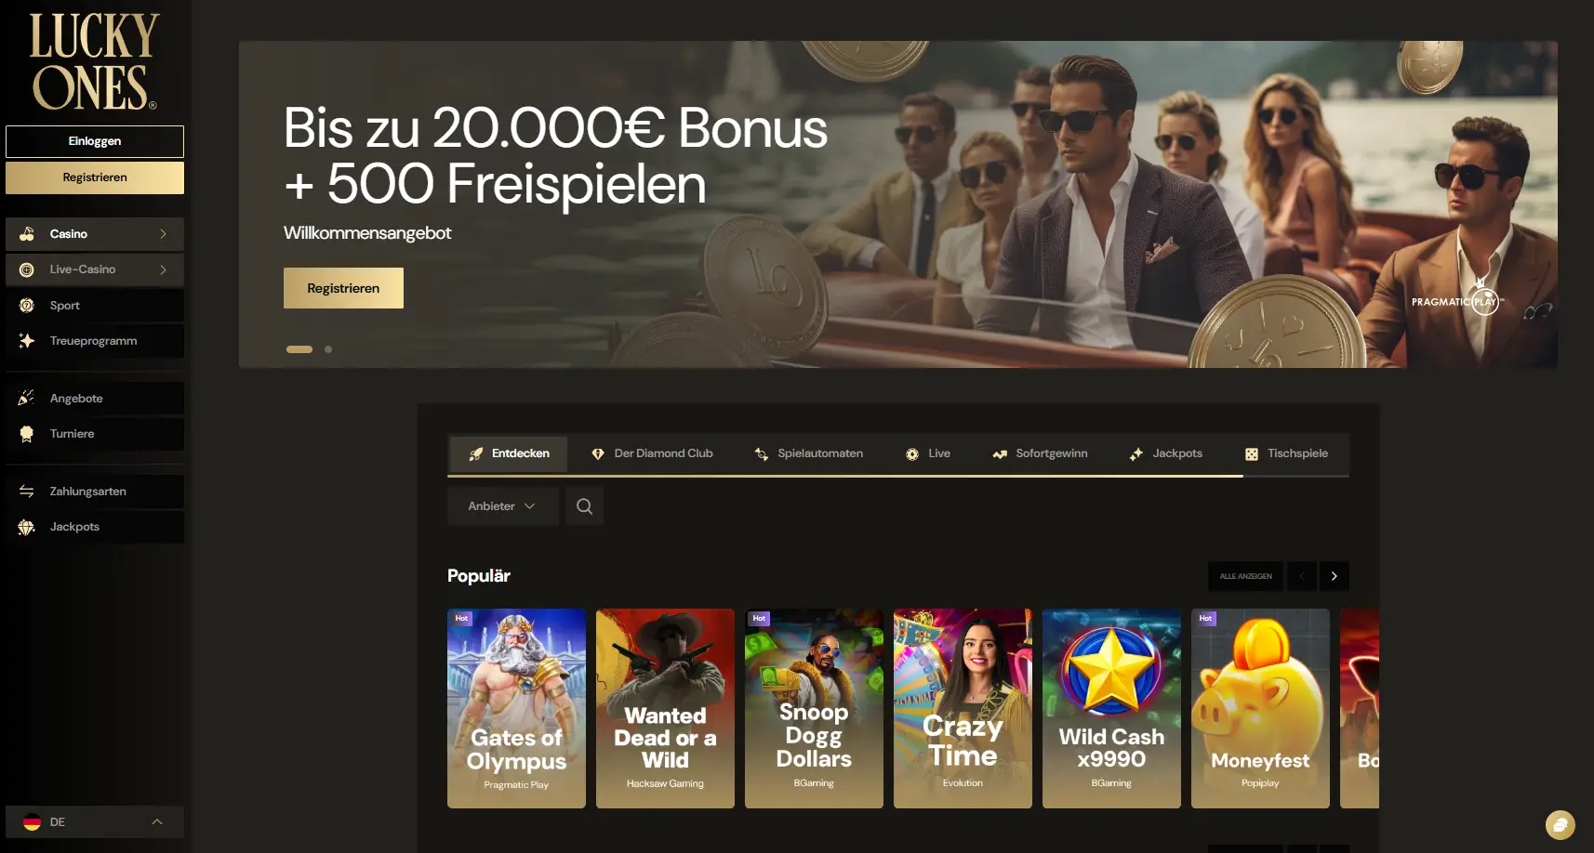Expand the Live-Casino submenu chevron
Image resolution: width=1594 pixels, height=853 pixels.
click(x=165, y=269)
